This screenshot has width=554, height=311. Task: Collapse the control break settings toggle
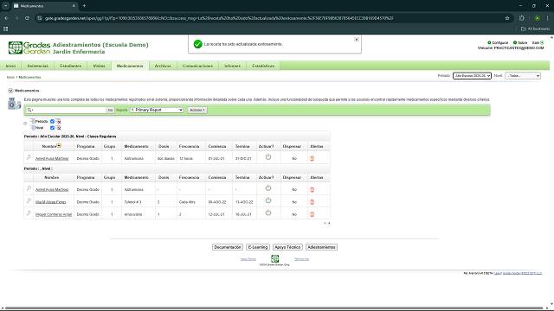pyautogui.click(x=25, y=124)
